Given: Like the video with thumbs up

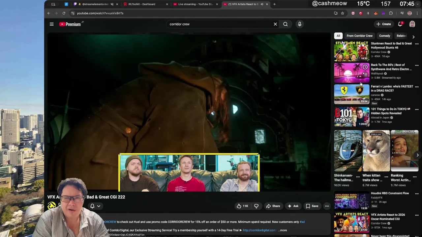Looking at the screenshot, I should pyautogui.click(x=242, y=206).
